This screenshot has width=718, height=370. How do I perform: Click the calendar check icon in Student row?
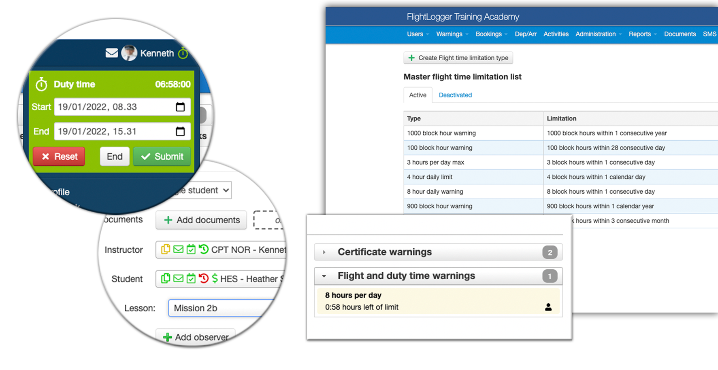coord(191,279)
